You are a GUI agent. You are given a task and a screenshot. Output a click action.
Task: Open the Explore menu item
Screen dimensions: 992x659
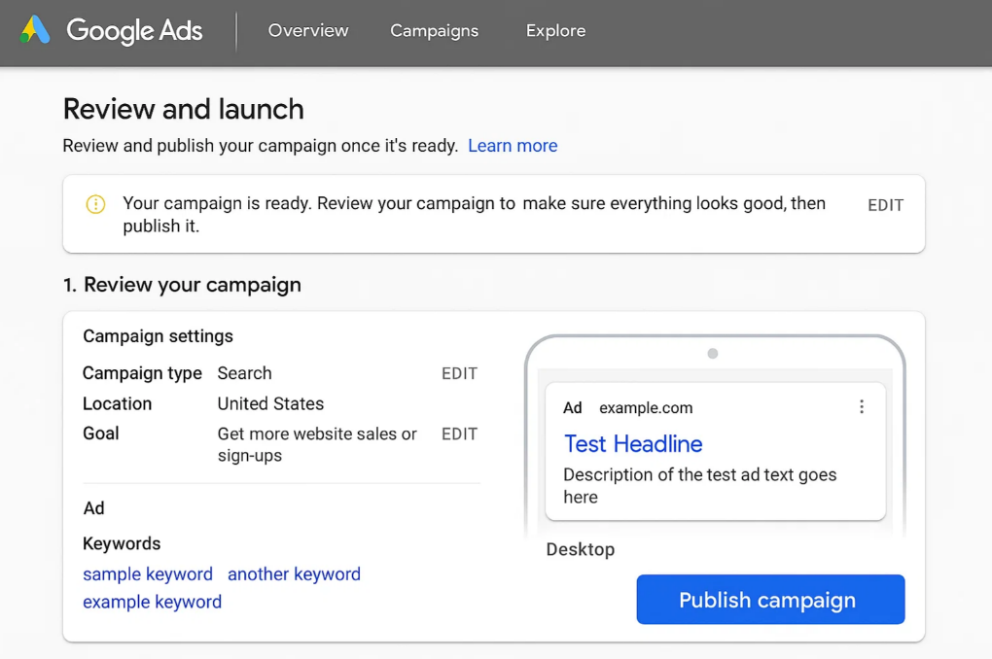555,30
